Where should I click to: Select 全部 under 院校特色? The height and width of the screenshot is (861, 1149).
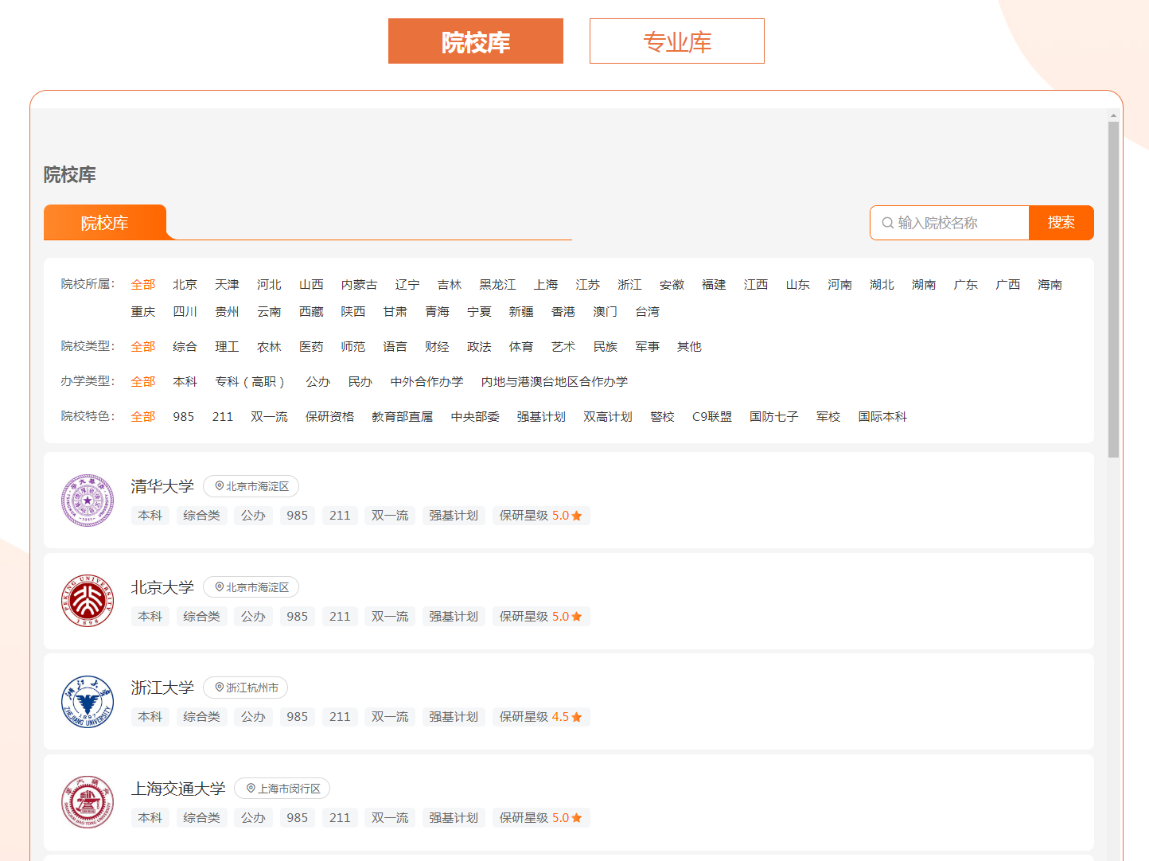click(x=143, y=417)
